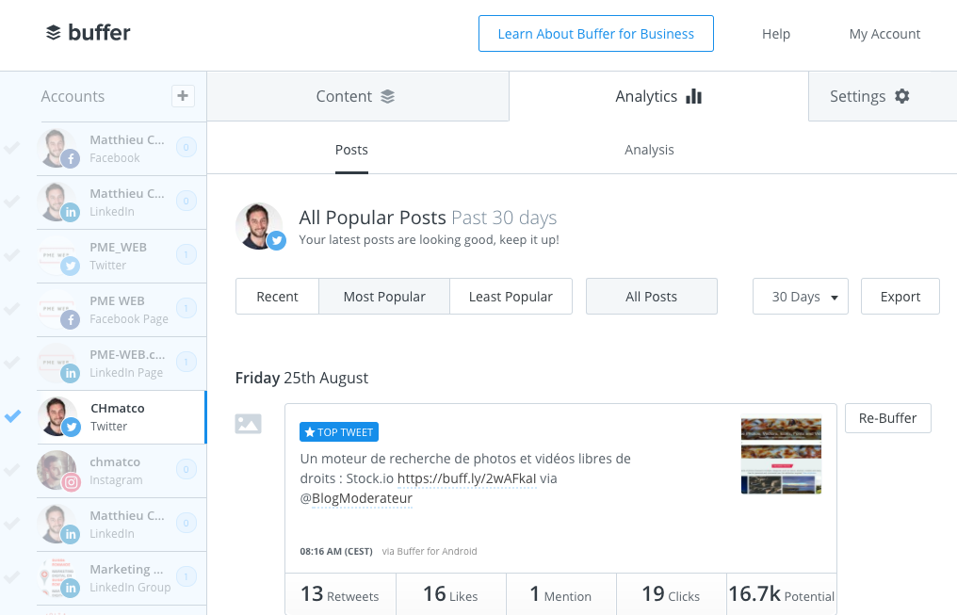Image resolution: width=957 pixels, height=615 pixels.
Task: Click the Buffer logo
Action: 89,32
